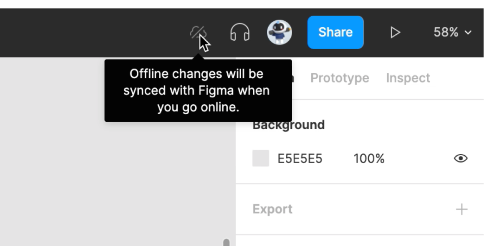Click the Export section label
Viewport: 501px width, 246px height.
[272, 209]
